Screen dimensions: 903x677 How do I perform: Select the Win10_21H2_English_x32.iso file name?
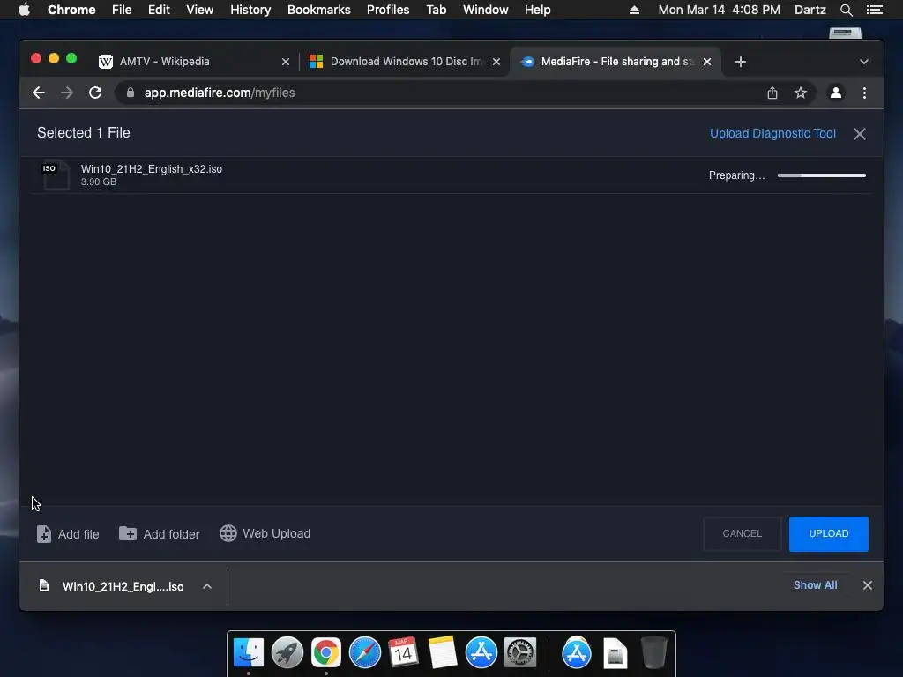pos(152,168)
